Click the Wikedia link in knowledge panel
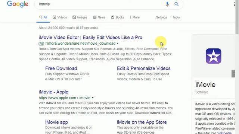Image resolution: width=239 pixels, height=134 pixels. point(224,133)
